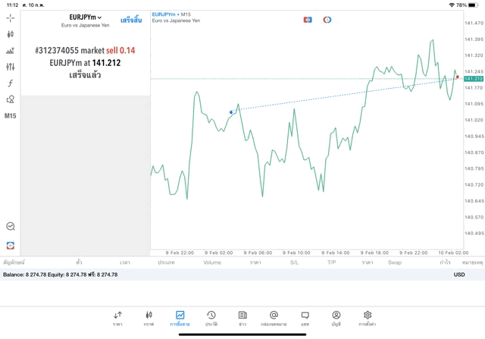
Task: Tap the เสร็จแล้ว status text
Action: coord(85,75)
